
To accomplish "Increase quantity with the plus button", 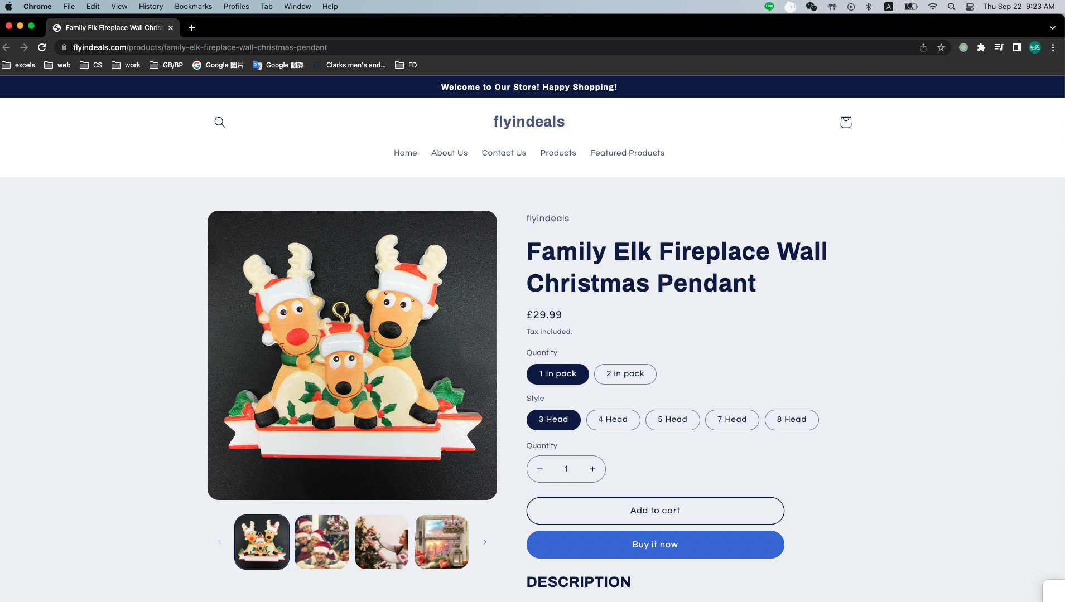I will point(592,469).
